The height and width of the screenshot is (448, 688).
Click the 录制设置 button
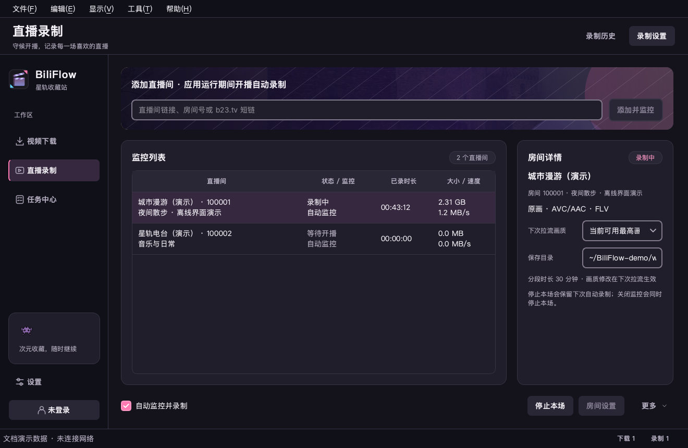652,36
